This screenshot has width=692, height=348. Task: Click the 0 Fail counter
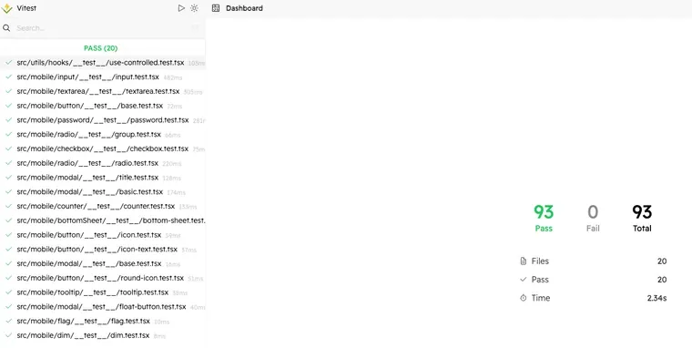pos(593,218)
